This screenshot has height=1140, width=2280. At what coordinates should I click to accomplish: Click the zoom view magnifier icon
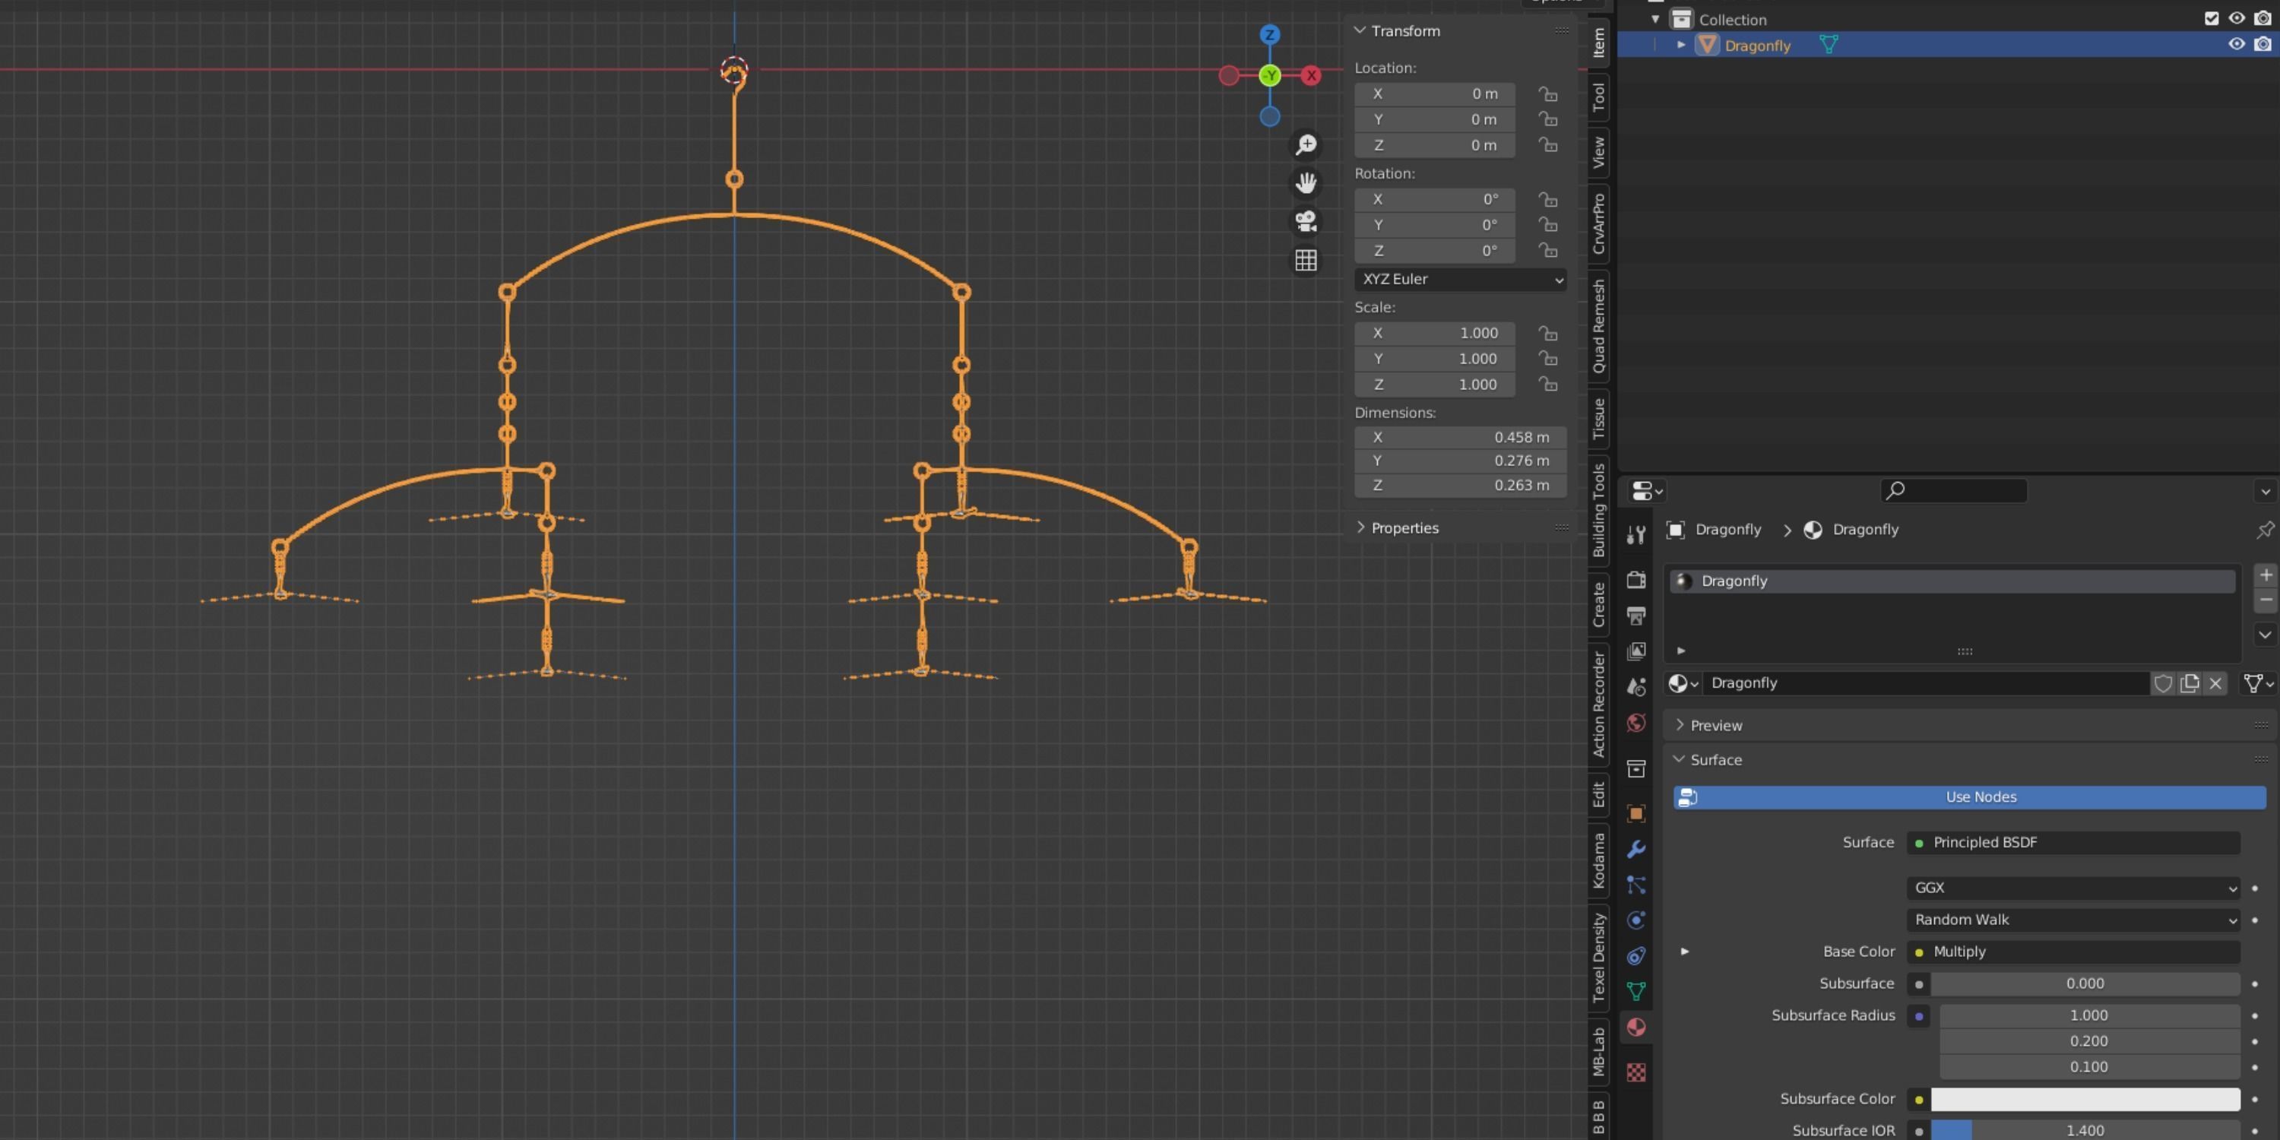1306,144
